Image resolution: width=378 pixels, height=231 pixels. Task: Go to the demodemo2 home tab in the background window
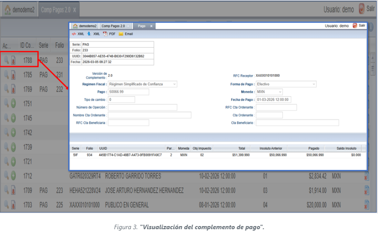click(19, 10)
